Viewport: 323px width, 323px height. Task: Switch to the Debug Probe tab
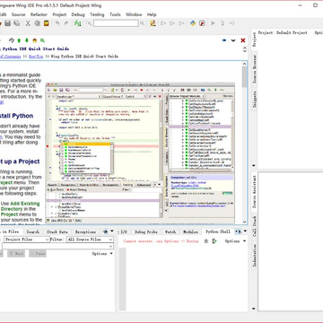click(x=146, y=231)
